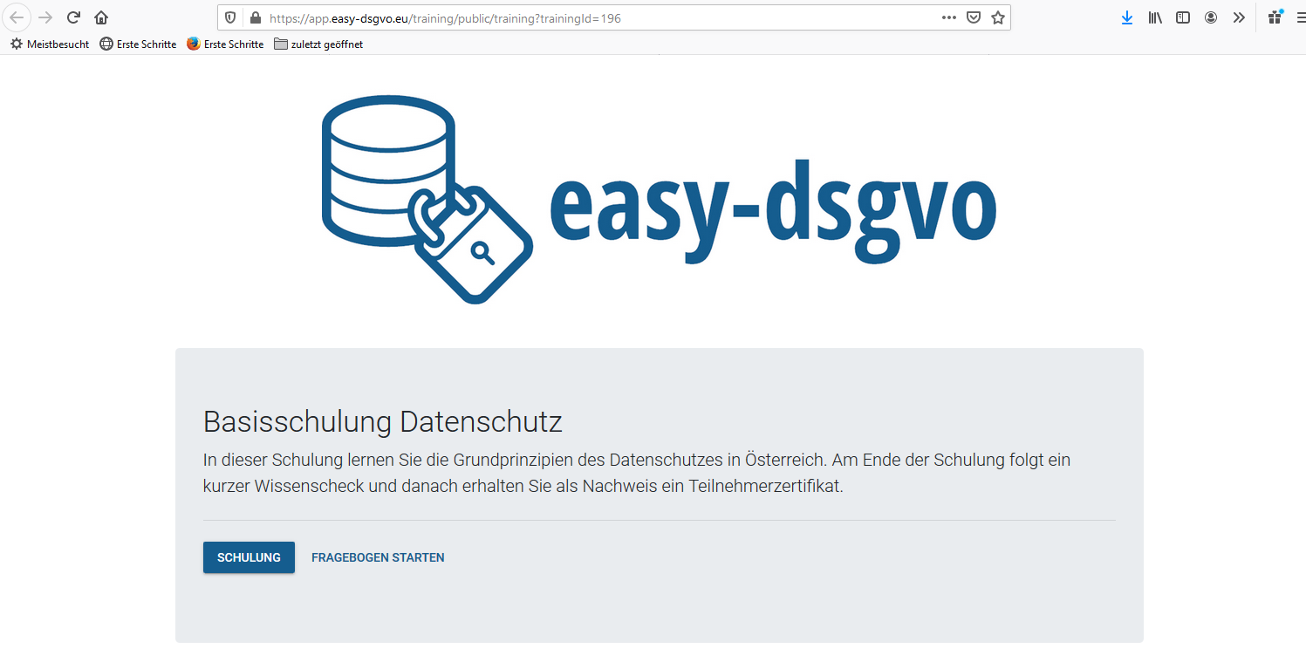Open the Erste Schritte bookmark with globe icon
This screenshot has width=1306, height=669.
point(138,44)
